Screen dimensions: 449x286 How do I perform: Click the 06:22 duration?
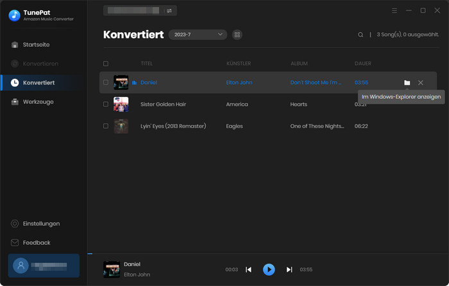coord(361,126)
